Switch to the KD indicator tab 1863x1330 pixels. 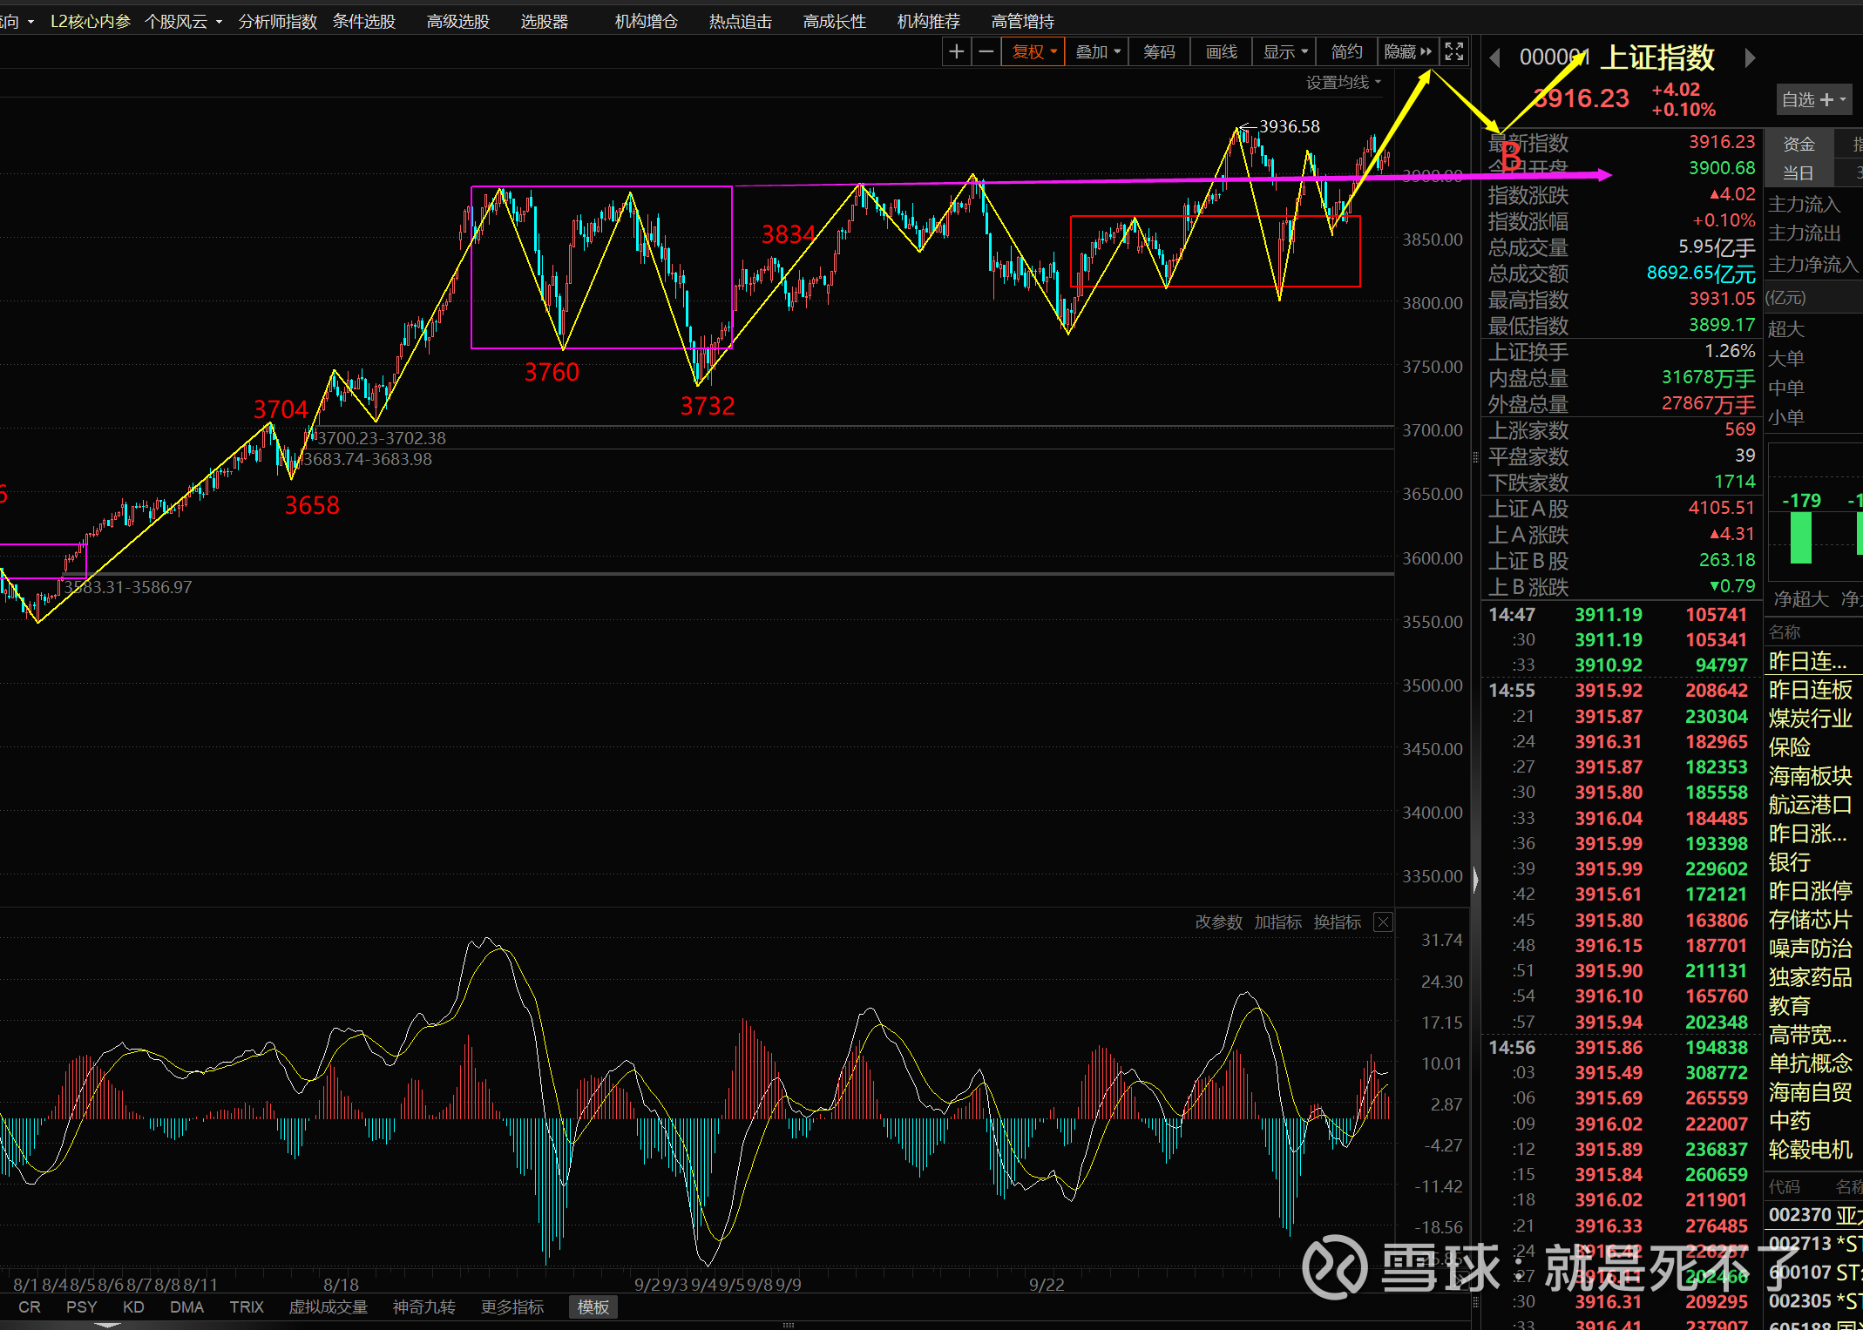tap(133, 1307)
